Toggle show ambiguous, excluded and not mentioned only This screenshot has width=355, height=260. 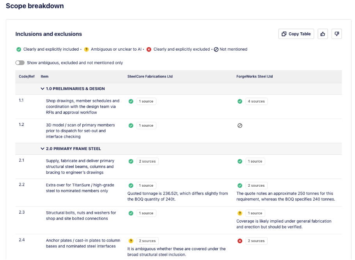click(x=20, y=63)
